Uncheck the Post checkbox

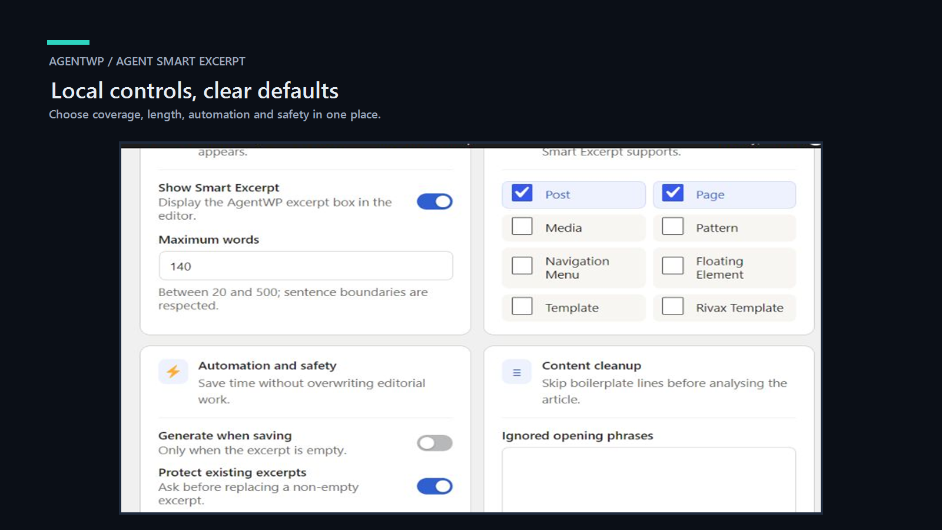pyautogui.click(x=522, y=193)
